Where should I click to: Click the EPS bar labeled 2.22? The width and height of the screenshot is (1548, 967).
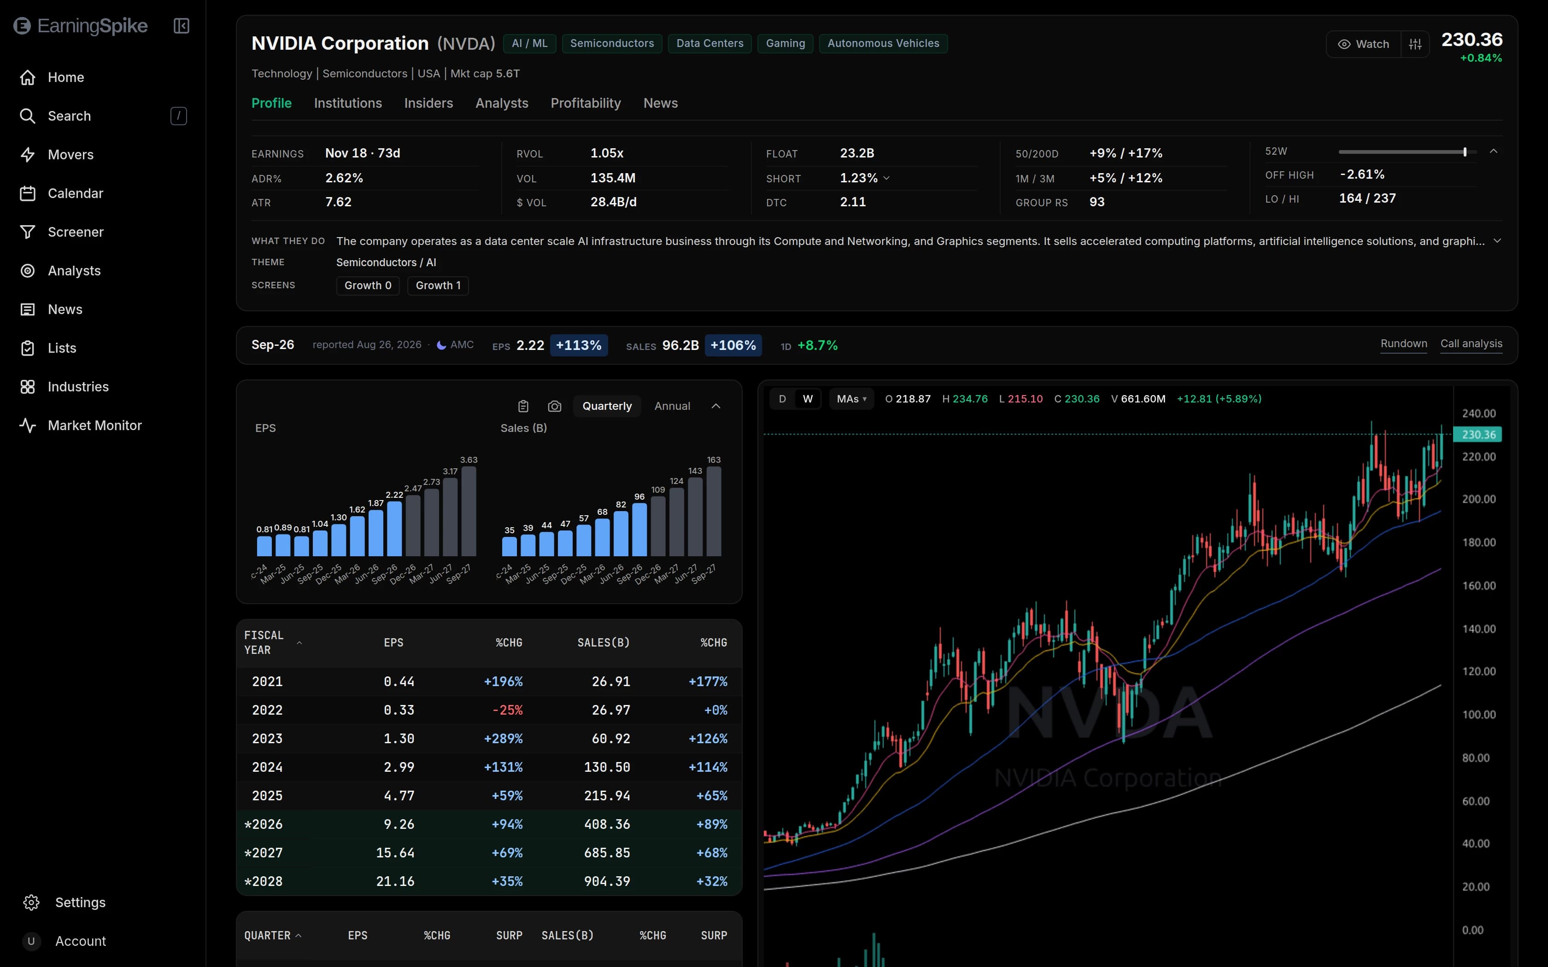(395, 529)
